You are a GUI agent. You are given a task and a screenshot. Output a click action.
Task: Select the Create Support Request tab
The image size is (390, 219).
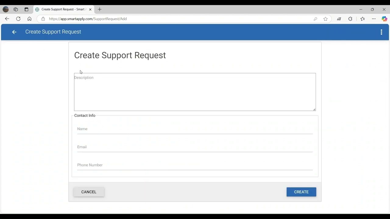pyautogui.click(x=64, y=9)
